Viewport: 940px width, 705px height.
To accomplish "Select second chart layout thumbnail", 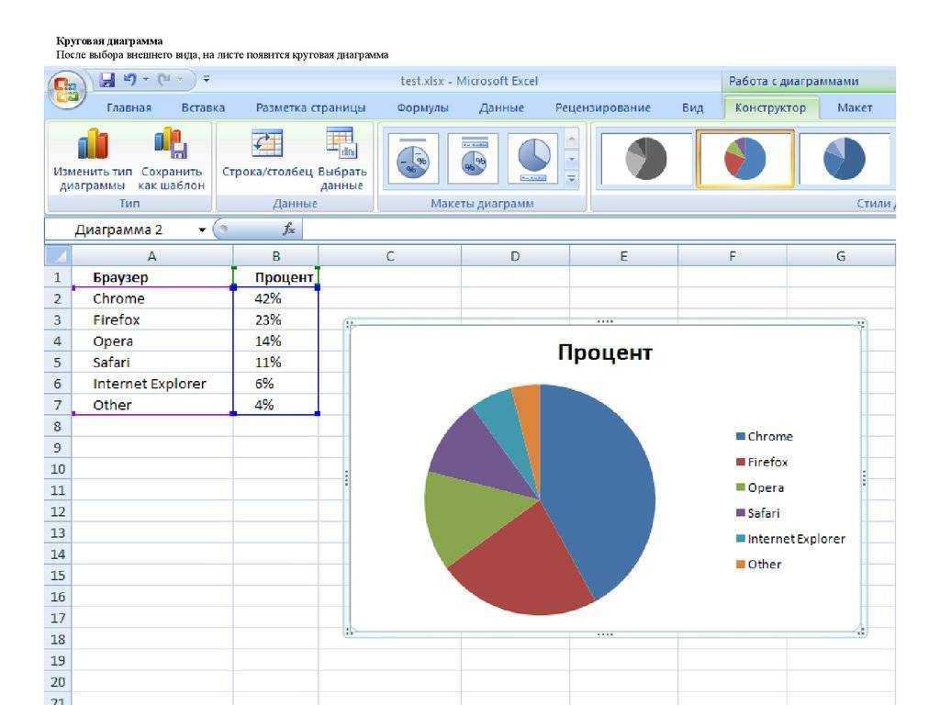I will [473, 159].
